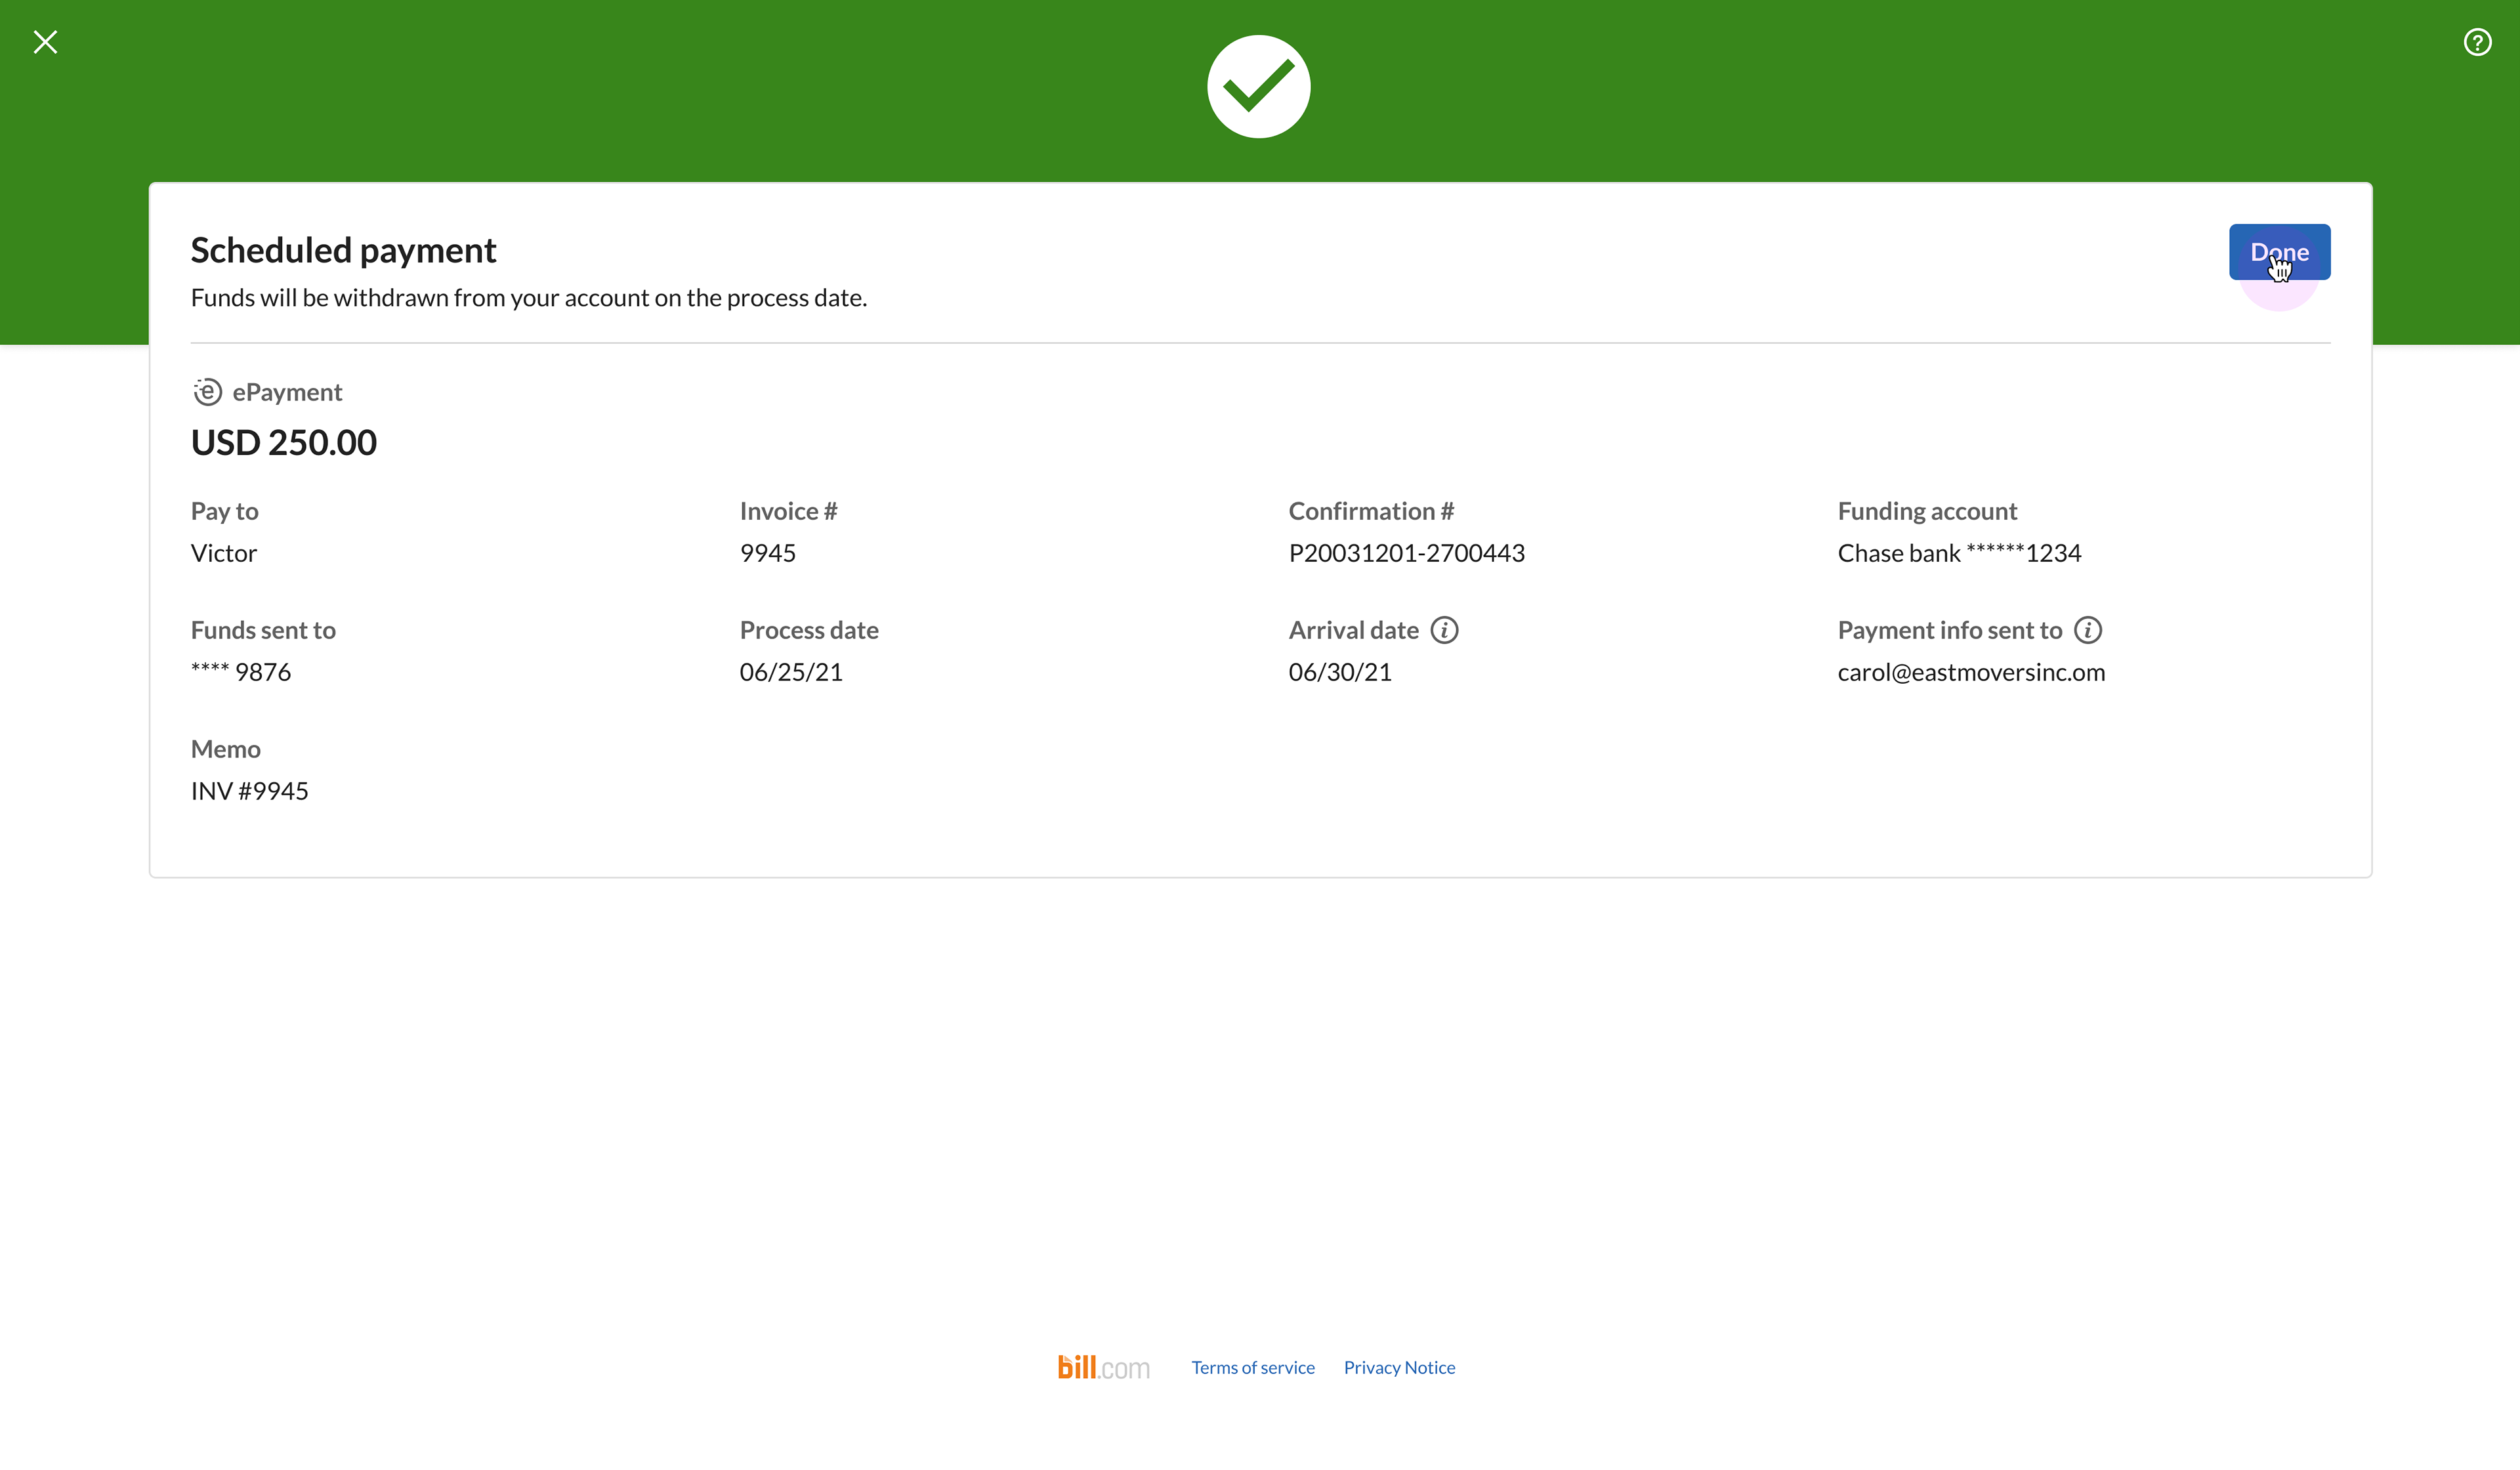
Task: Click the Payment info sent to info icon
Action: (x=2088, y=630)
